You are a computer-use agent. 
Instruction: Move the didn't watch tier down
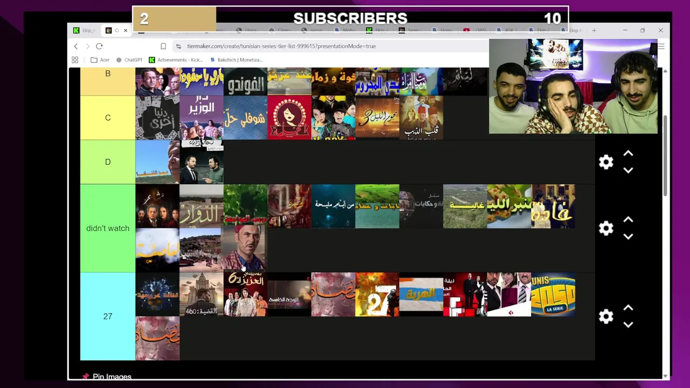[628, 236]
